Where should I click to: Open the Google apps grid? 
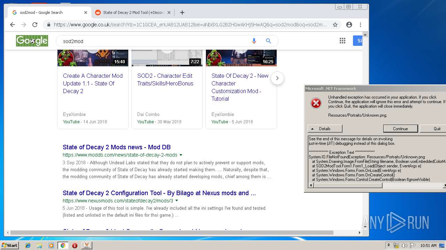click(343, 41)
